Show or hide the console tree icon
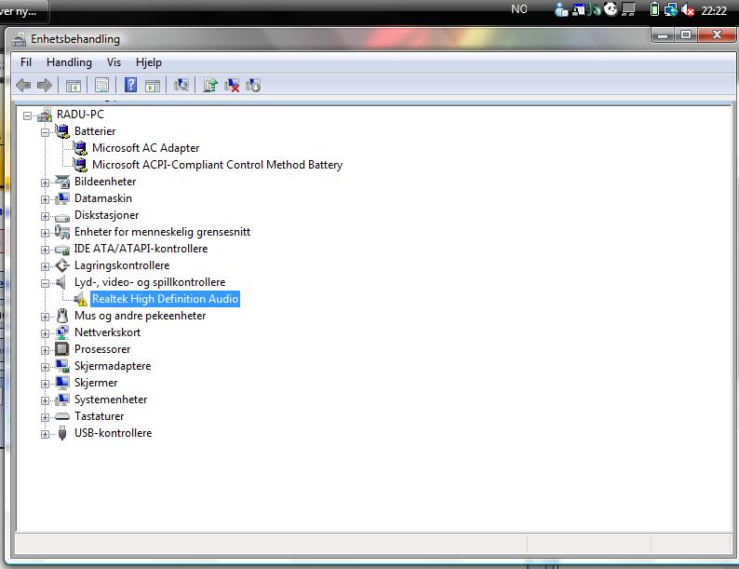Viewport: 739px width, 569px height. click(73, 86)
